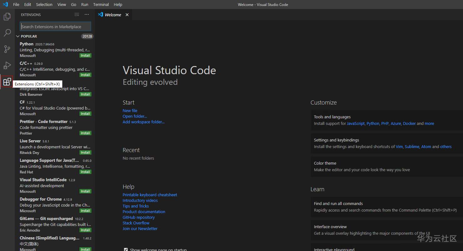Collapse the POPULAR extensions section

pos(18,36)
